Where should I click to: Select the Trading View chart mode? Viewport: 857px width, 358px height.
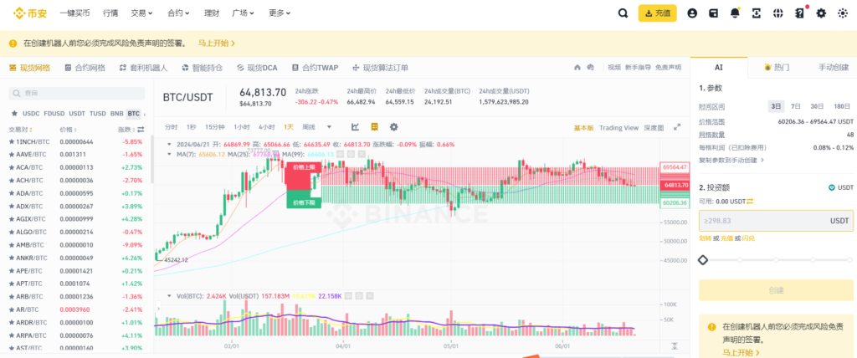pos(618,128)
